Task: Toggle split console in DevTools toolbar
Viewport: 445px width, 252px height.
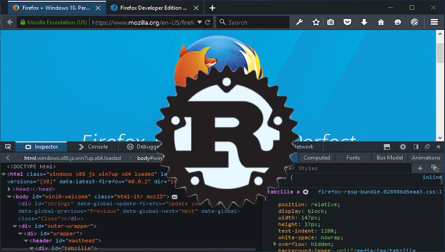Action: [x=387, y=147]
